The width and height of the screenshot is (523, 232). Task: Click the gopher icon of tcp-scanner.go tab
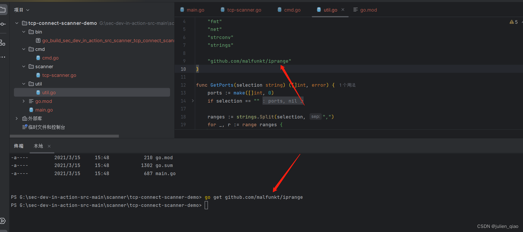pyautogui.click(x=223, y=10)
